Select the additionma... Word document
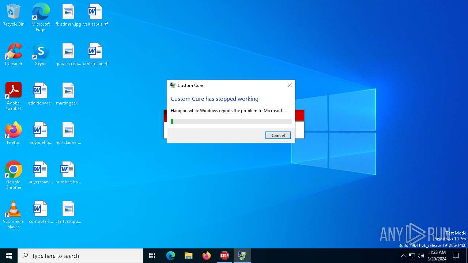The height and width of the screenshot is (263, 468). point(41,94)
